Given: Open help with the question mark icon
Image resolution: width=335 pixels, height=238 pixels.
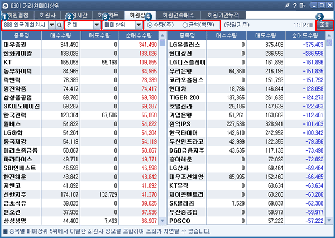Looking at the screenshot, I should 295,6.
